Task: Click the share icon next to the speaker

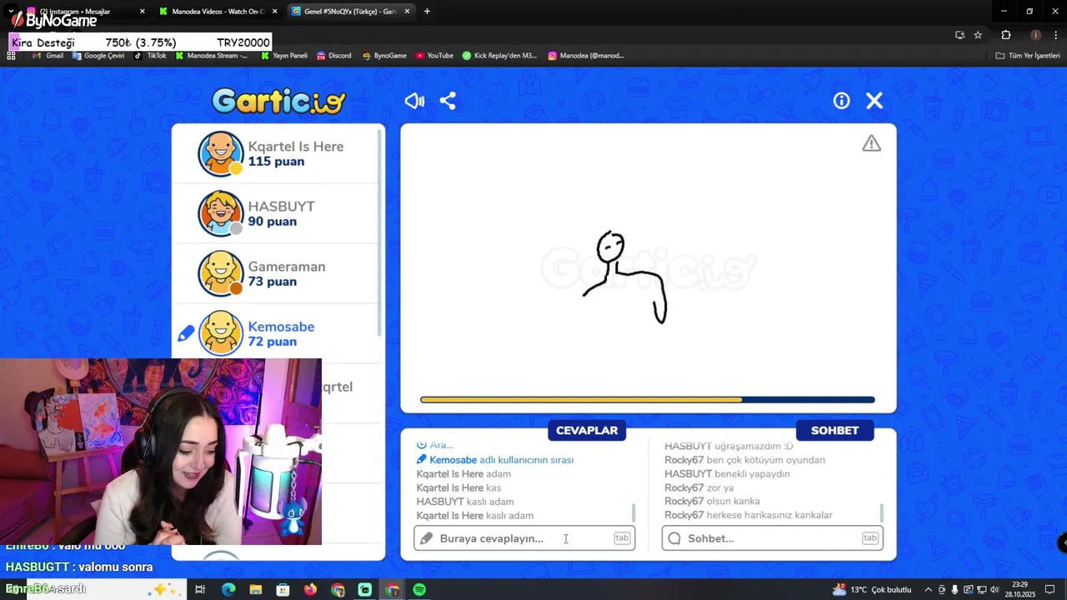Action: 448,101
